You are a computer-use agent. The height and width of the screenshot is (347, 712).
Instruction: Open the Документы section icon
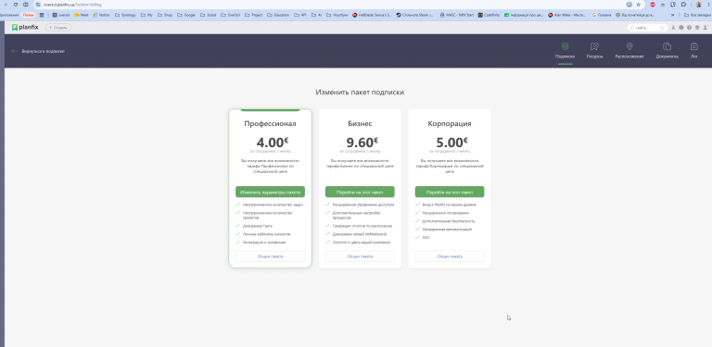point(667,46)
